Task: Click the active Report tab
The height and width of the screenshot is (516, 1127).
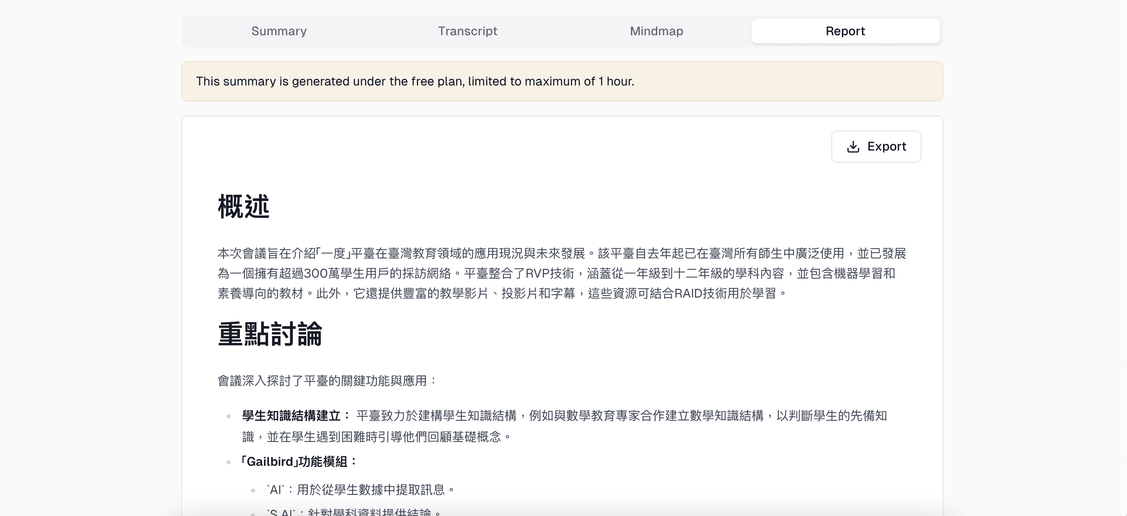Action: coord(845,31)
